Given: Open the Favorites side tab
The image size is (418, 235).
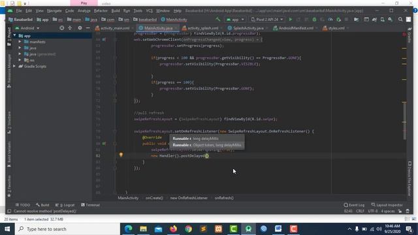Looking at the screenshot, I should (9, 187).
